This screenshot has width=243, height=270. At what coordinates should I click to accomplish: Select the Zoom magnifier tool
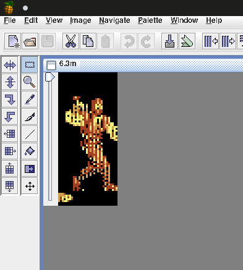coord(30,82)
